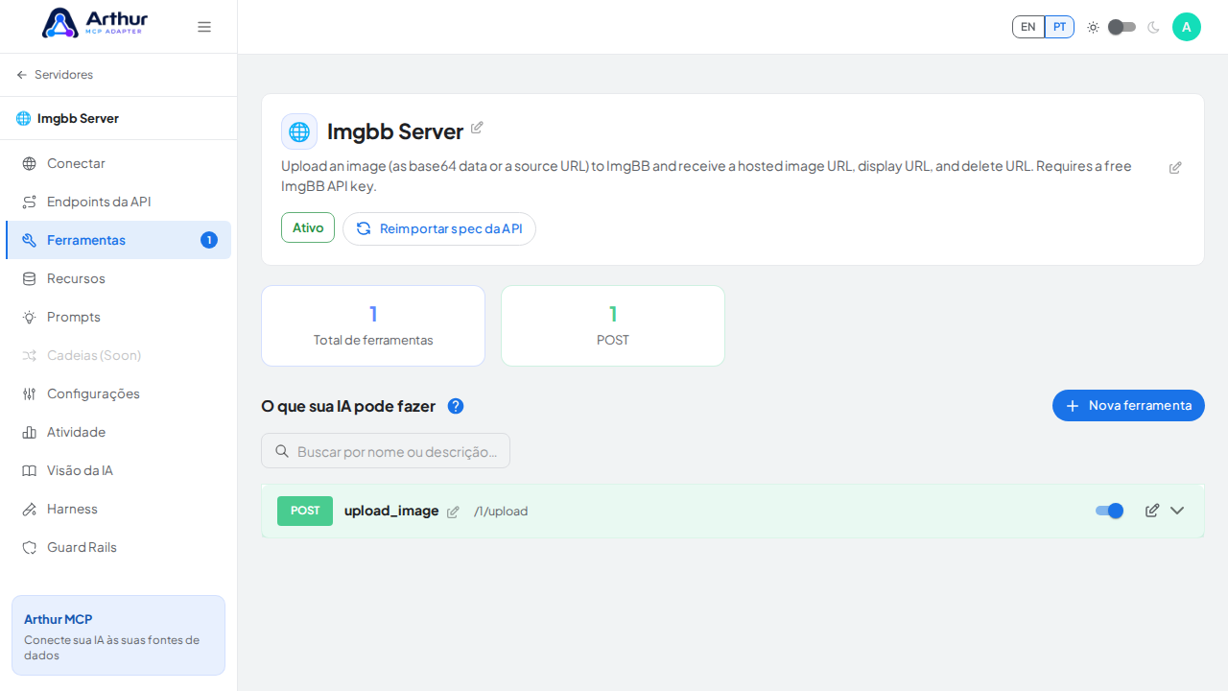Toggle the dark mode switch
Screen dimensions: 1228x691
[1122, 27]
